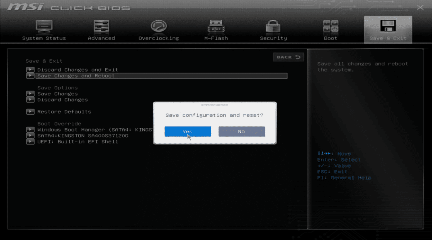Screen dimensions: 432x240
Task: Switch to the Boot tab label
Action: pos(331,38)
